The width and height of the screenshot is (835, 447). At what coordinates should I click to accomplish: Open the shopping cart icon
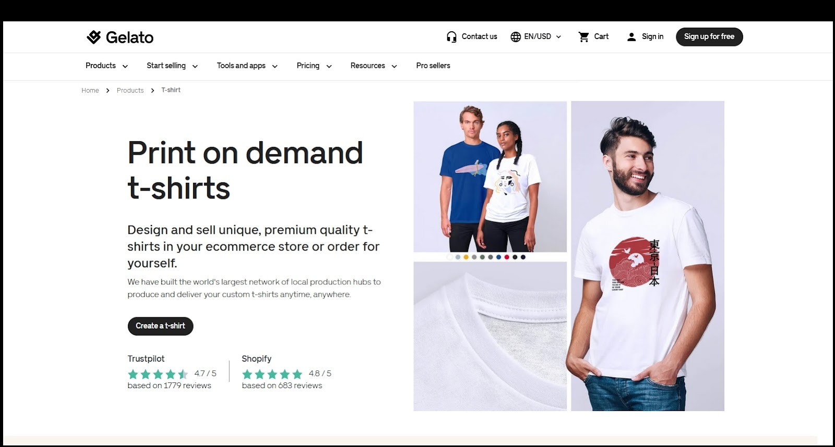pos(583,37)
